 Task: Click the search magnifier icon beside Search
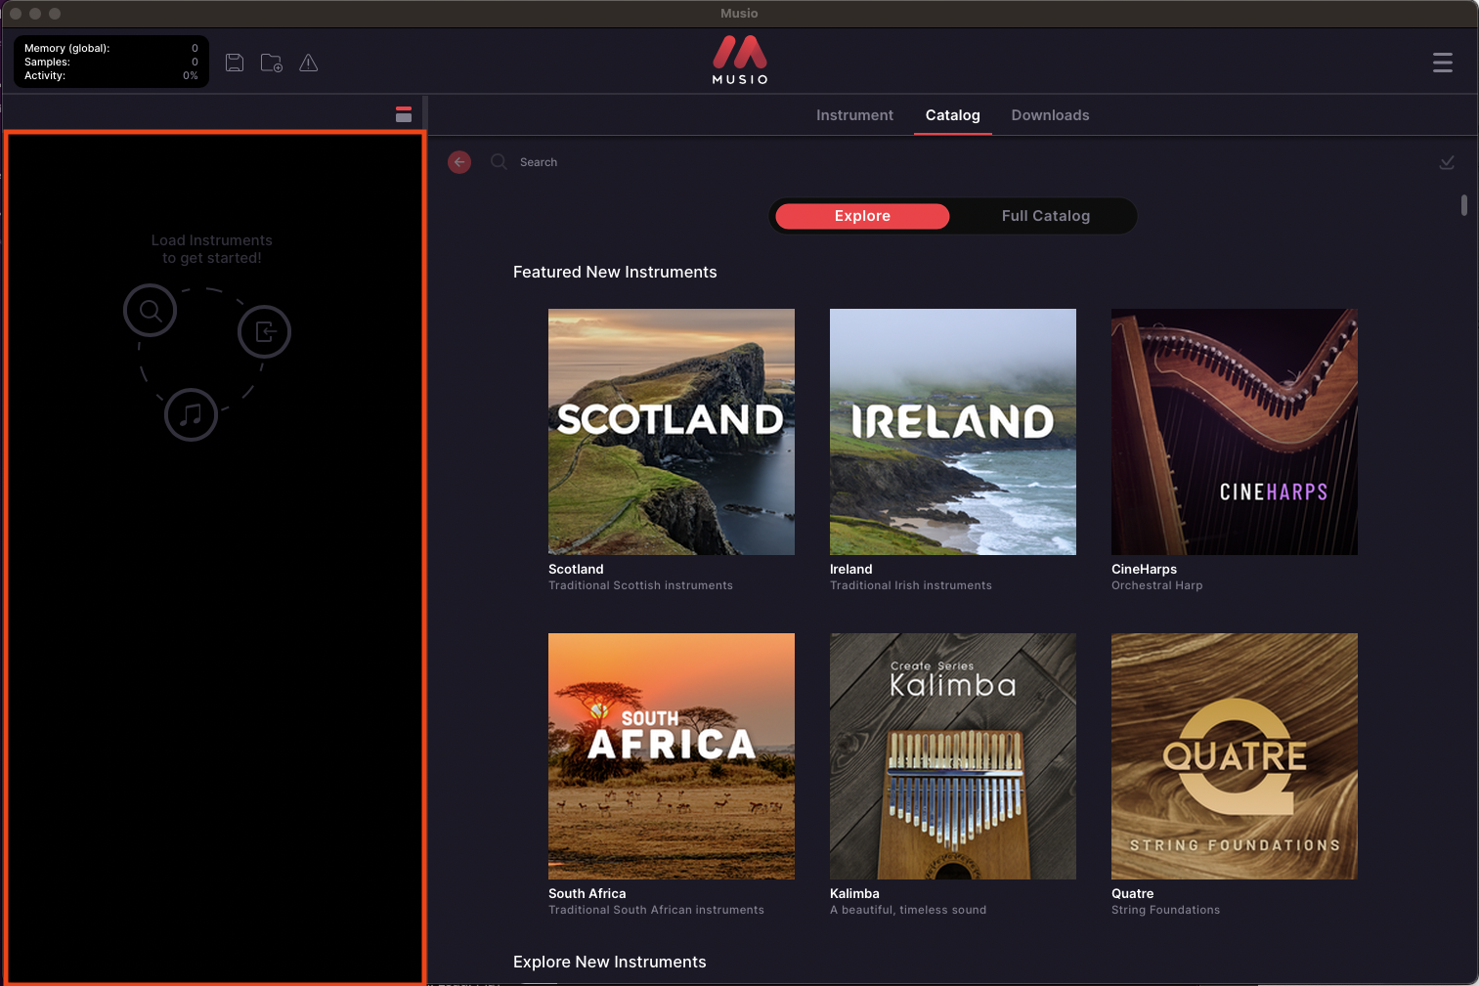click(x=499, y=162)
